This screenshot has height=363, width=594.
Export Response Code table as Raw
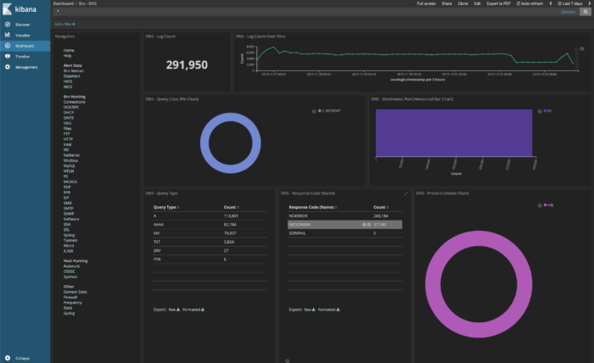(310, 310)
